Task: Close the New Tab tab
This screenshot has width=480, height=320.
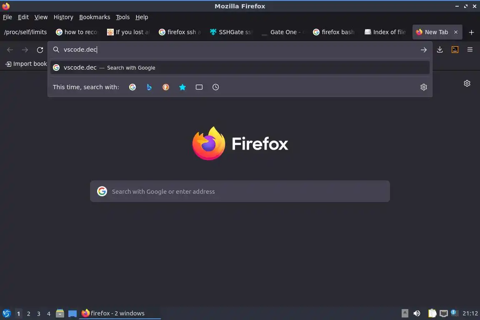Action: (x=455, y=32)
